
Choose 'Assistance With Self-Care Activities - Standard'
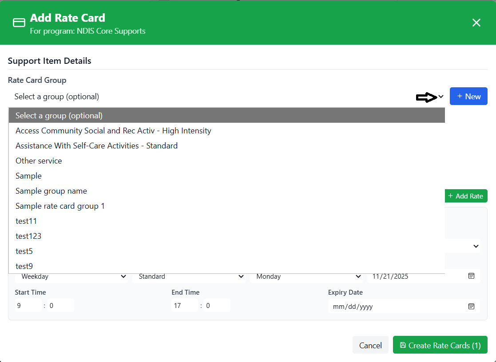pos(96,146)
